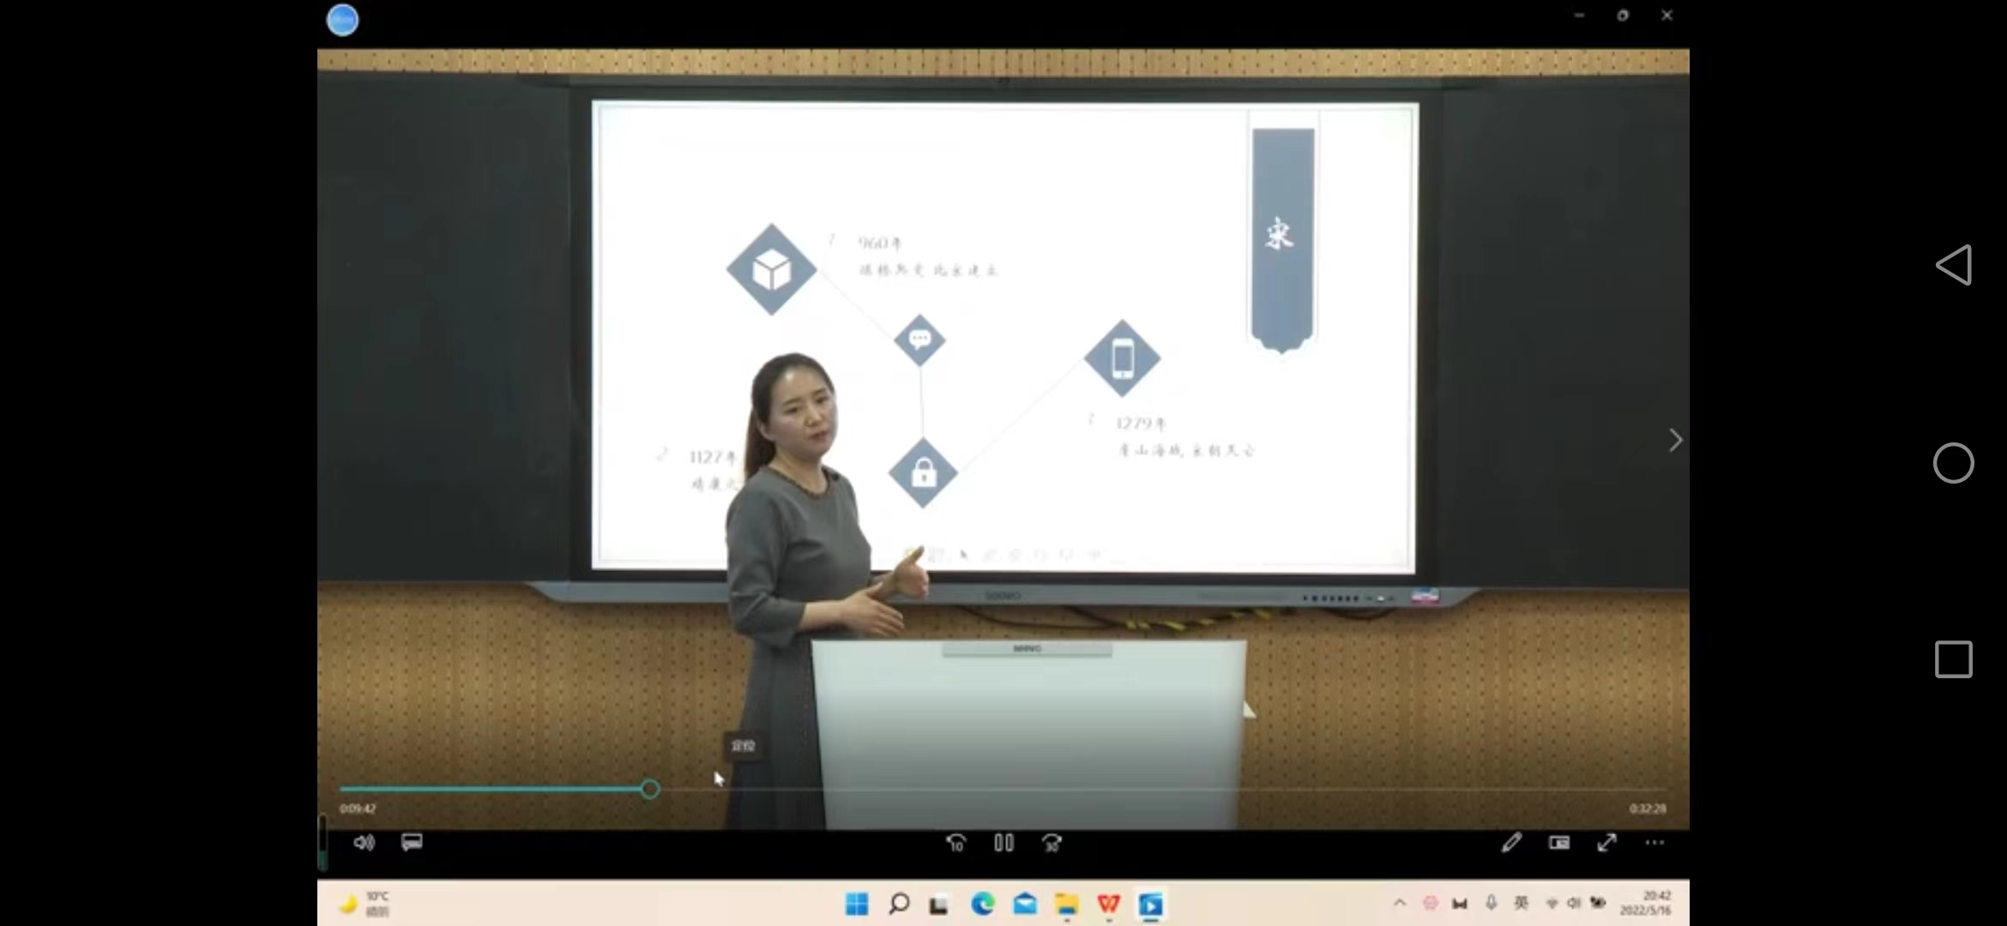Open the WPS Office taskbar icon
The width and height of the screenshot is (2007, 926).
click(1109, 904)
